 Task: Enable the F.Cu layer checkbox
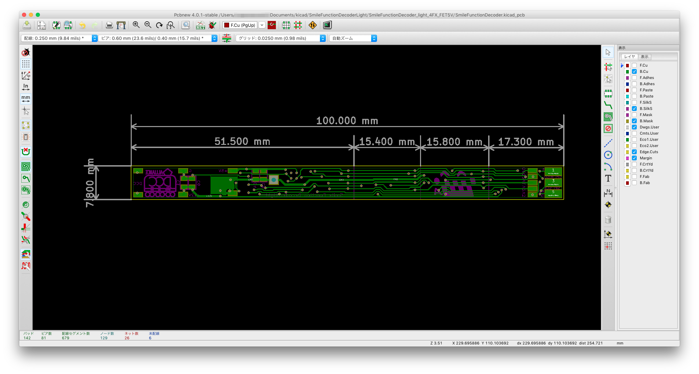pos(634,65)
